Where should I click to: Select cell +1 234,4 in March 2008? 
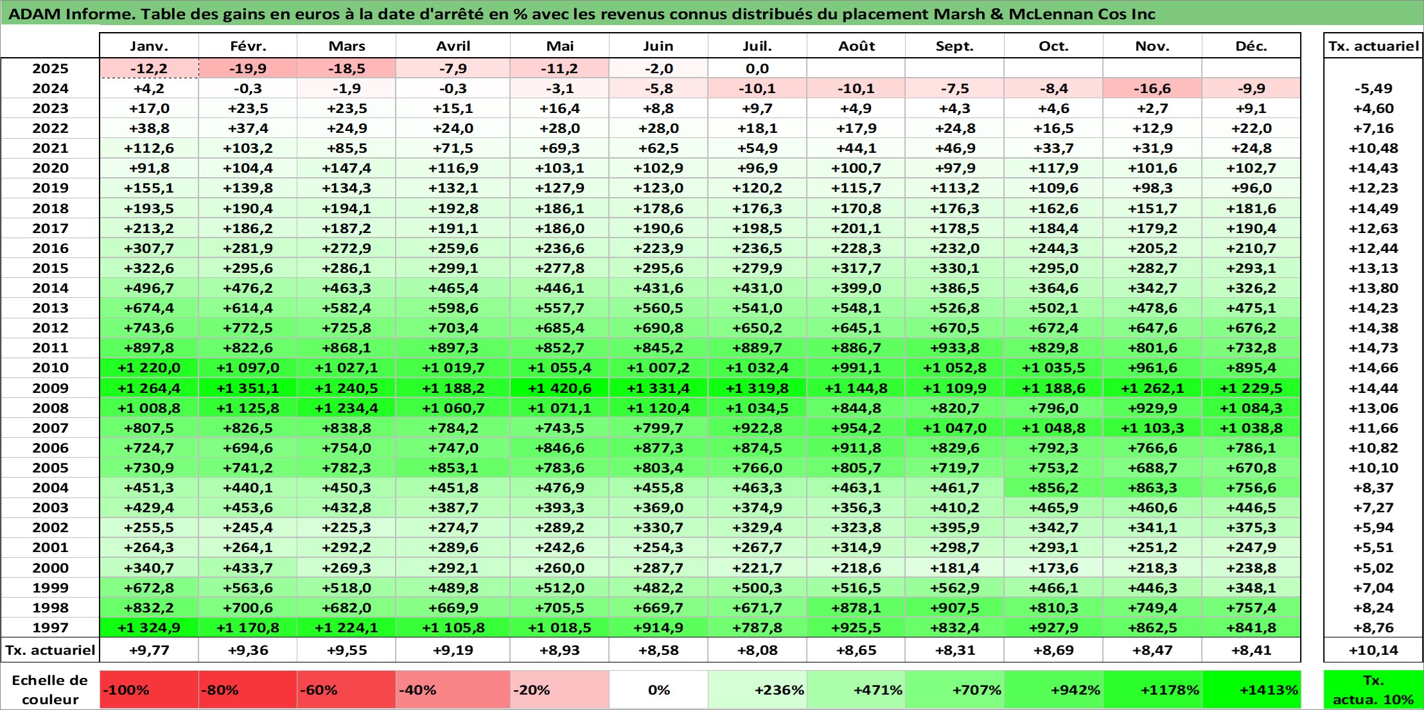coord(347,408)
